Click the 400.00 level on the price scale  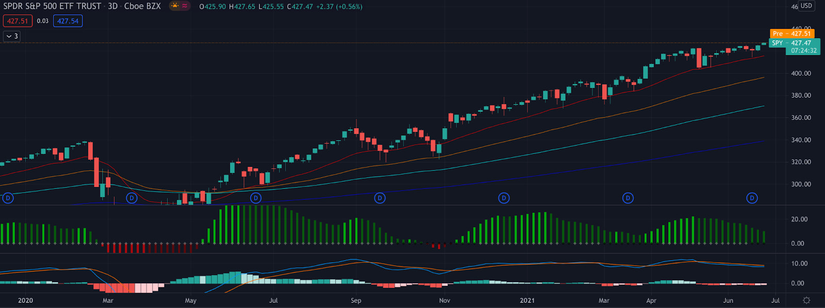(801, 73)
